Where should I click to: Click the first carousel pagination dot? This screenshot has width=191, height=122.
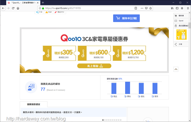tap(103, 120)
